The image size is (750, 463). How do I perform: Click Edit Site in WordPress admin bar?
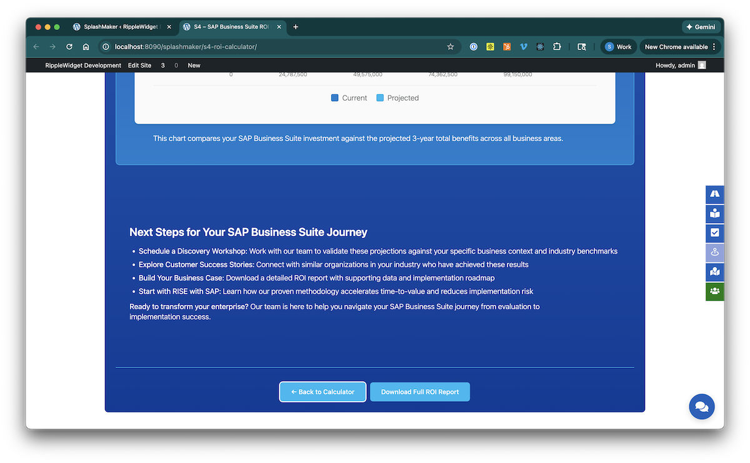click(x=139, y=65)
